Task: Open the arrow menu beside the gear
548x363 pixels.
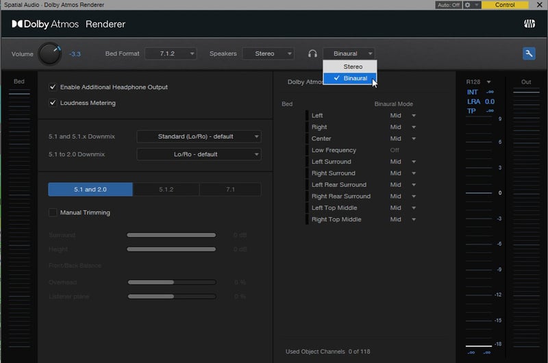Action: point(476,5)
